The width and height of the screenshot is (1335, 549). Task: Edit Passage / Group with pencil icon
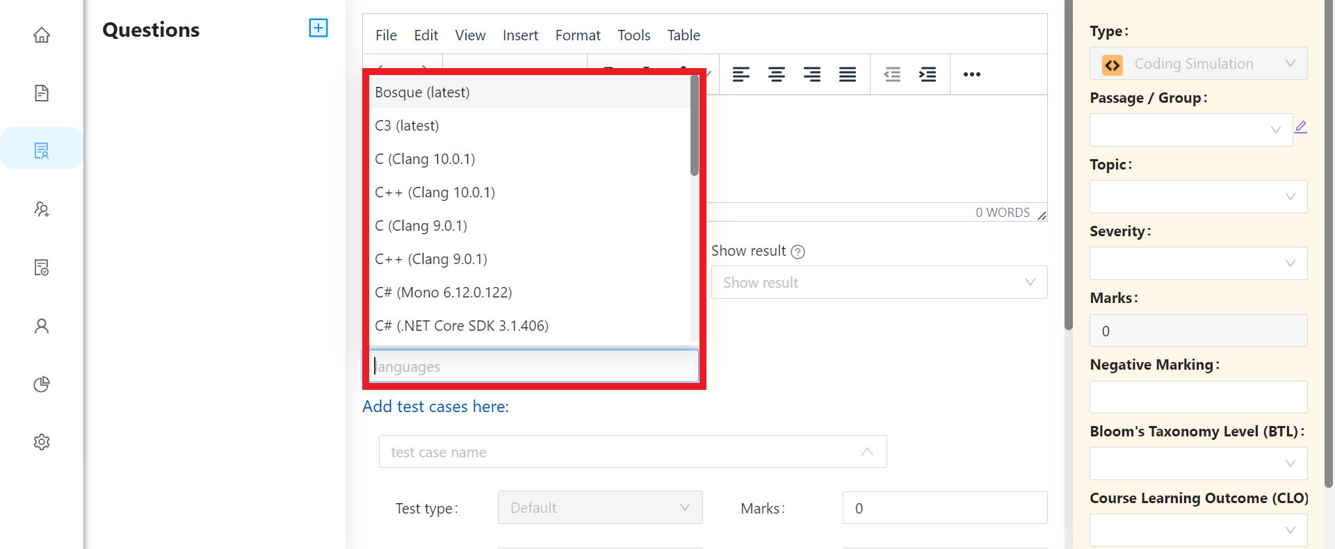[x=1301, y=126]
